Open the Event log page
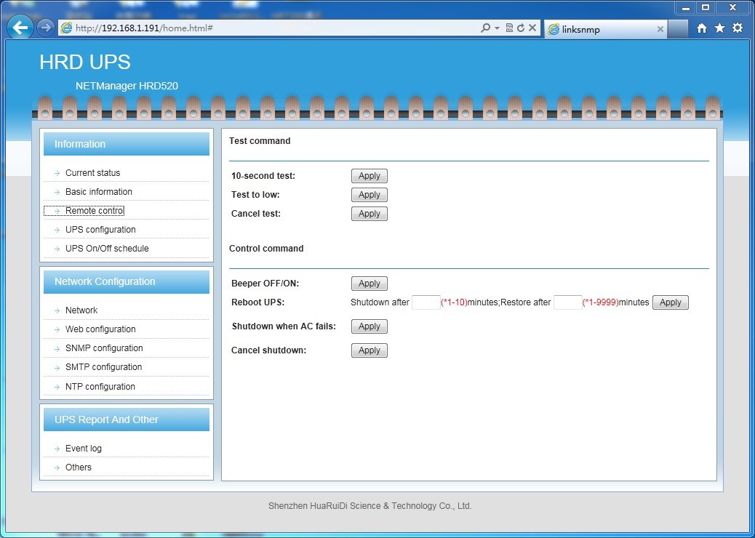Image resolution: width=755 pixels, height=538 pixels. tap(84, 449)
